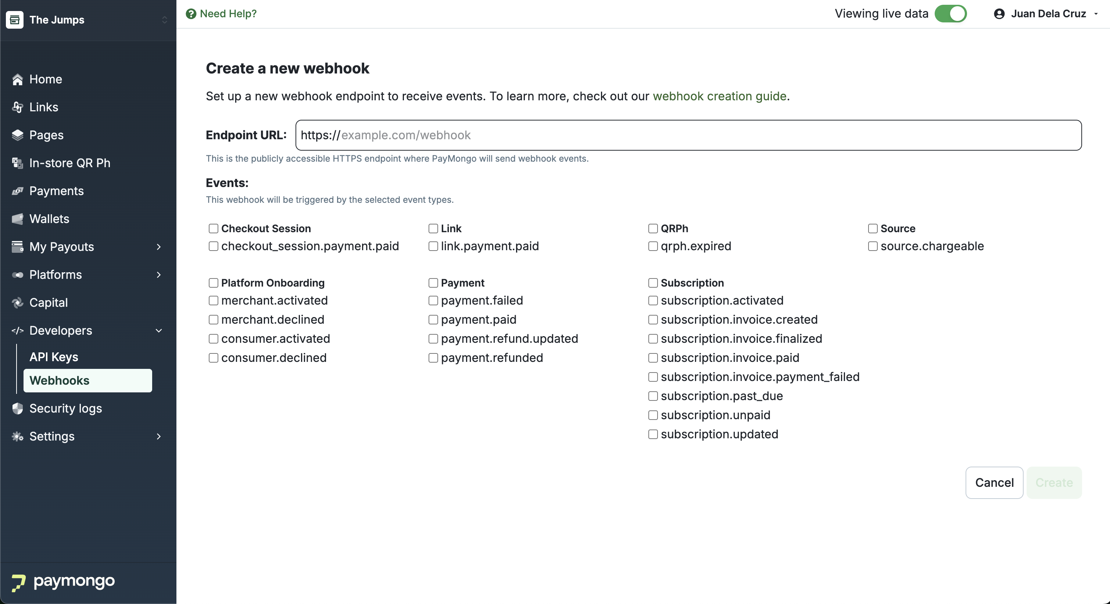The width and height of the screenshot is (1110, 604).
Task: Check subscription.updated event
Action: point(653,434)
